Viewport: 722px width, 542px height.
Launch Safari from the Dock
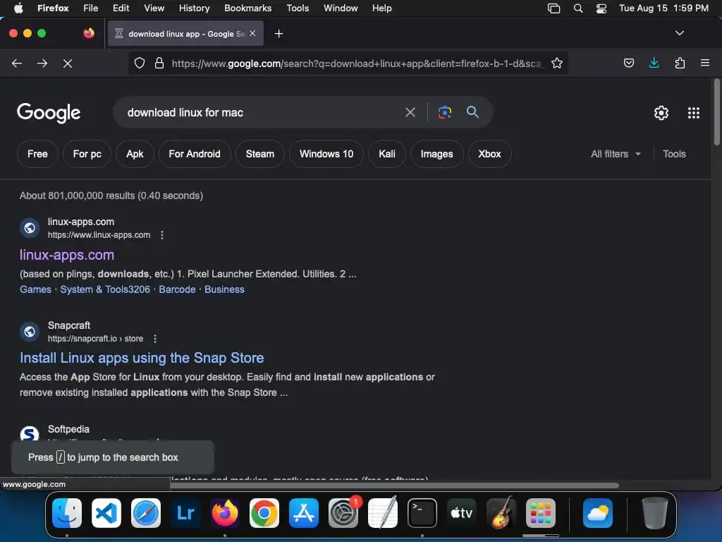(x=146, y=513)
